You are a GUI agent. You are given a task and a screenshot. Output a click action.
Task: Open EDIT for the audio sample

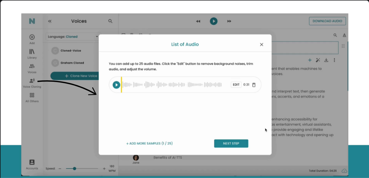coord(236,85)
